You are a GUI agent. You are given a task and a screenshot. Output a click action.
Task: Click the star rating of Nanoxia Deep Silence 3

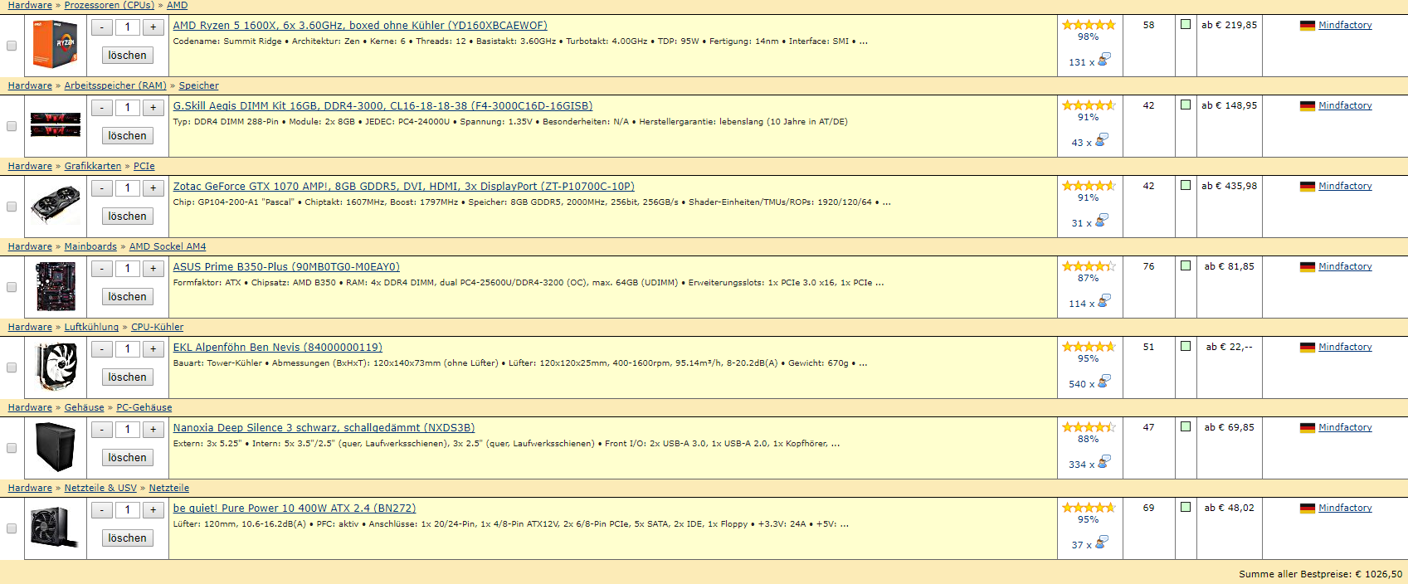coord(1089,427)
